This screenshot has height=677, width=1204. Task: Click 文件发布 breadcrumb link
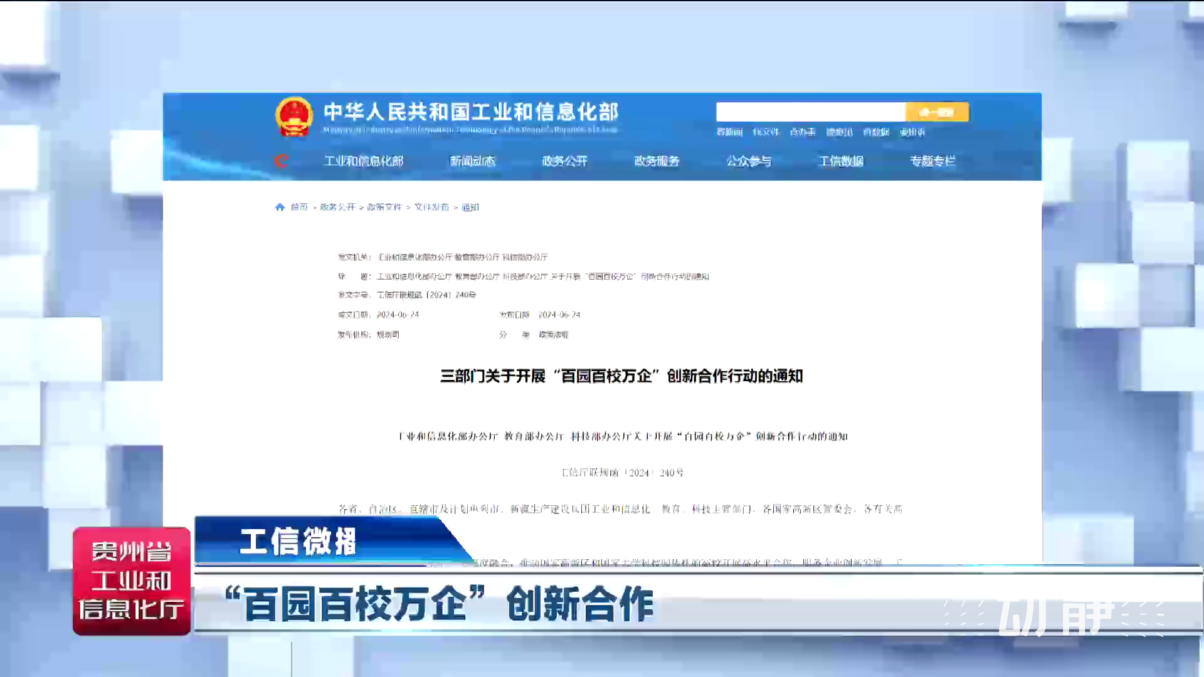431,207
